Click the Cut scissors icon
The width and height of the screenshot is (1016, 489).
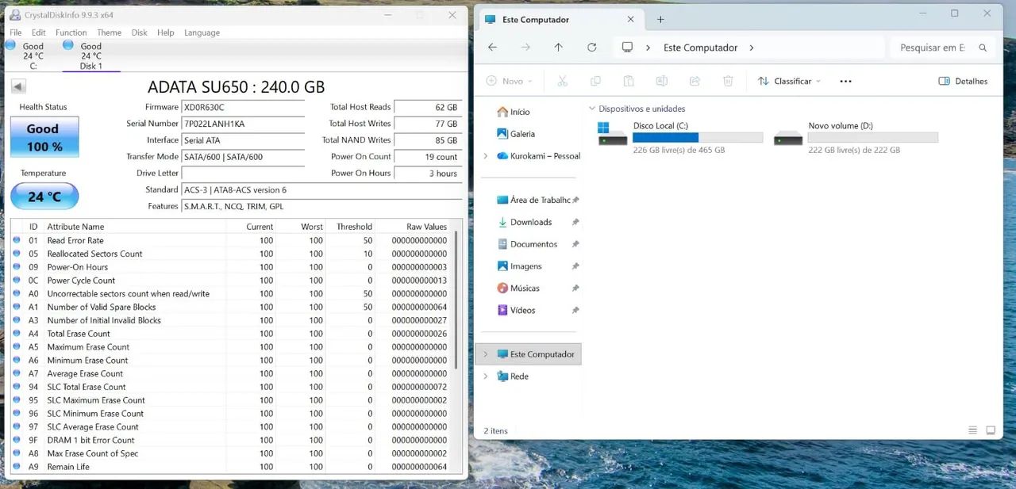coord(562,81)
